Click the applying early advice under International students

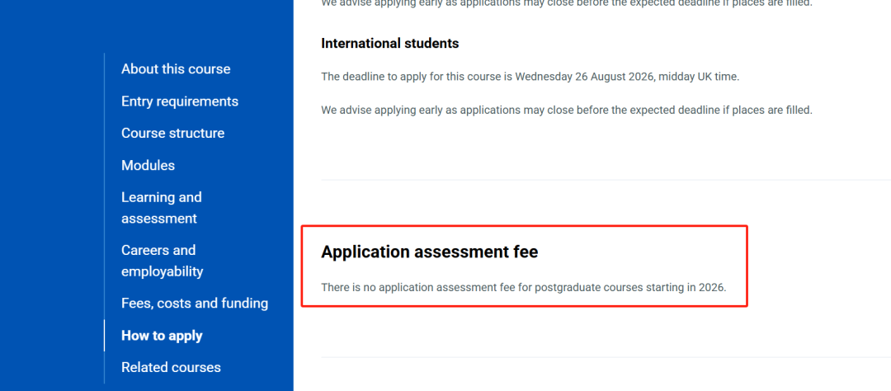(x=566, y=110)
